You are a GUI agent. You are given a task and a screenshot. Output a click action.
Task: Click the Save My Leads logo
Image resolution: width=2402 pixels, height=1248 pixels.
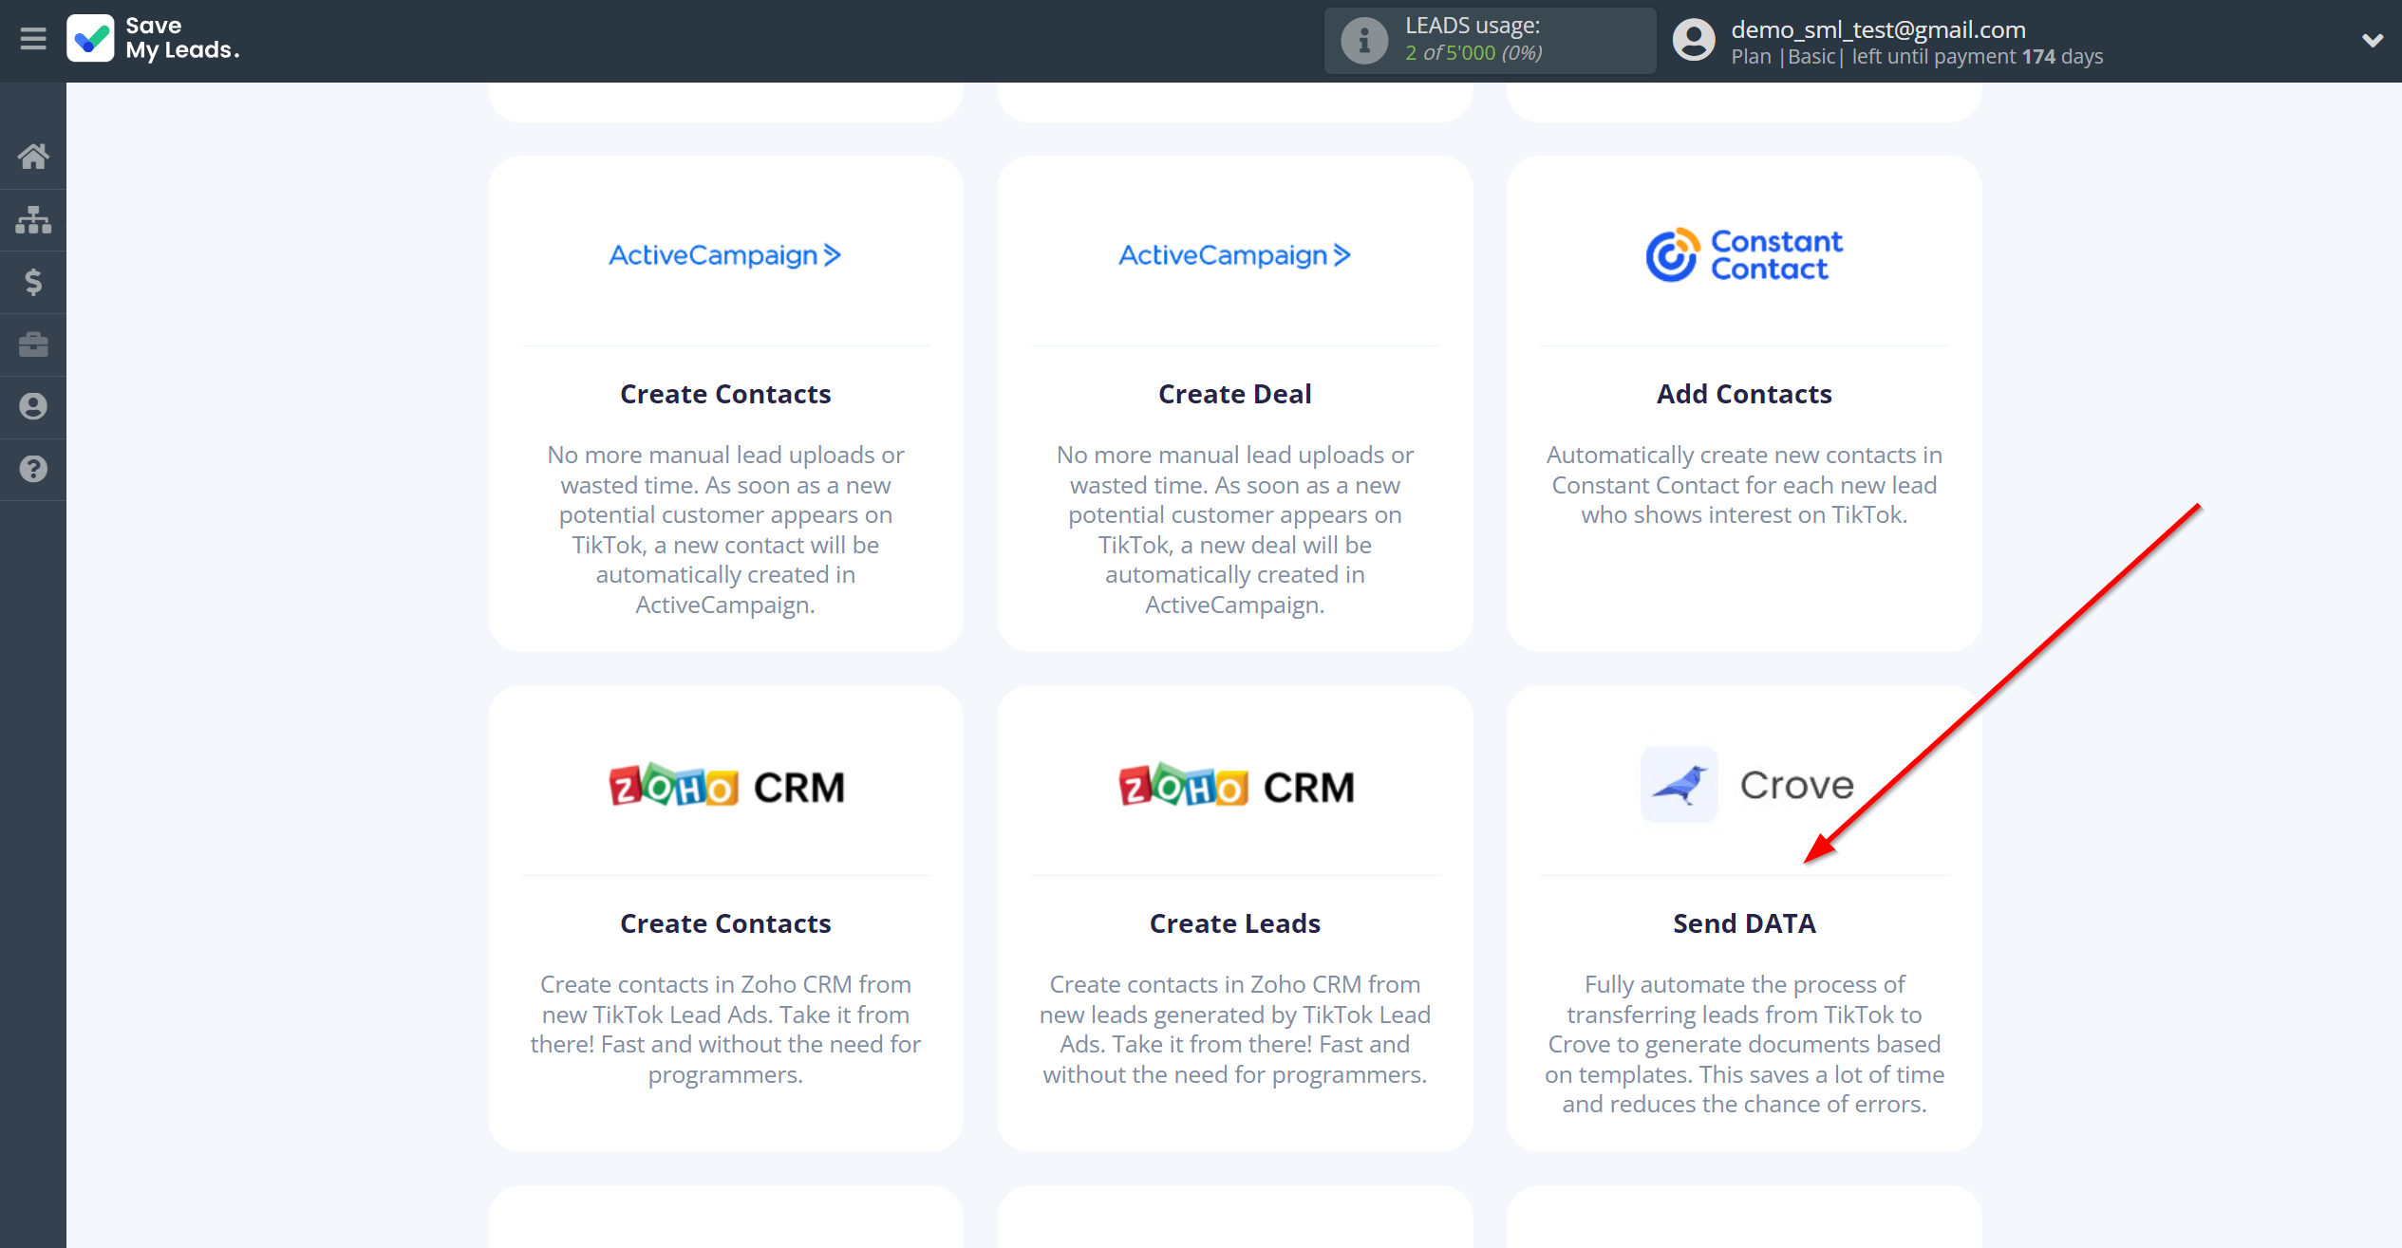[x=153, y=39]
